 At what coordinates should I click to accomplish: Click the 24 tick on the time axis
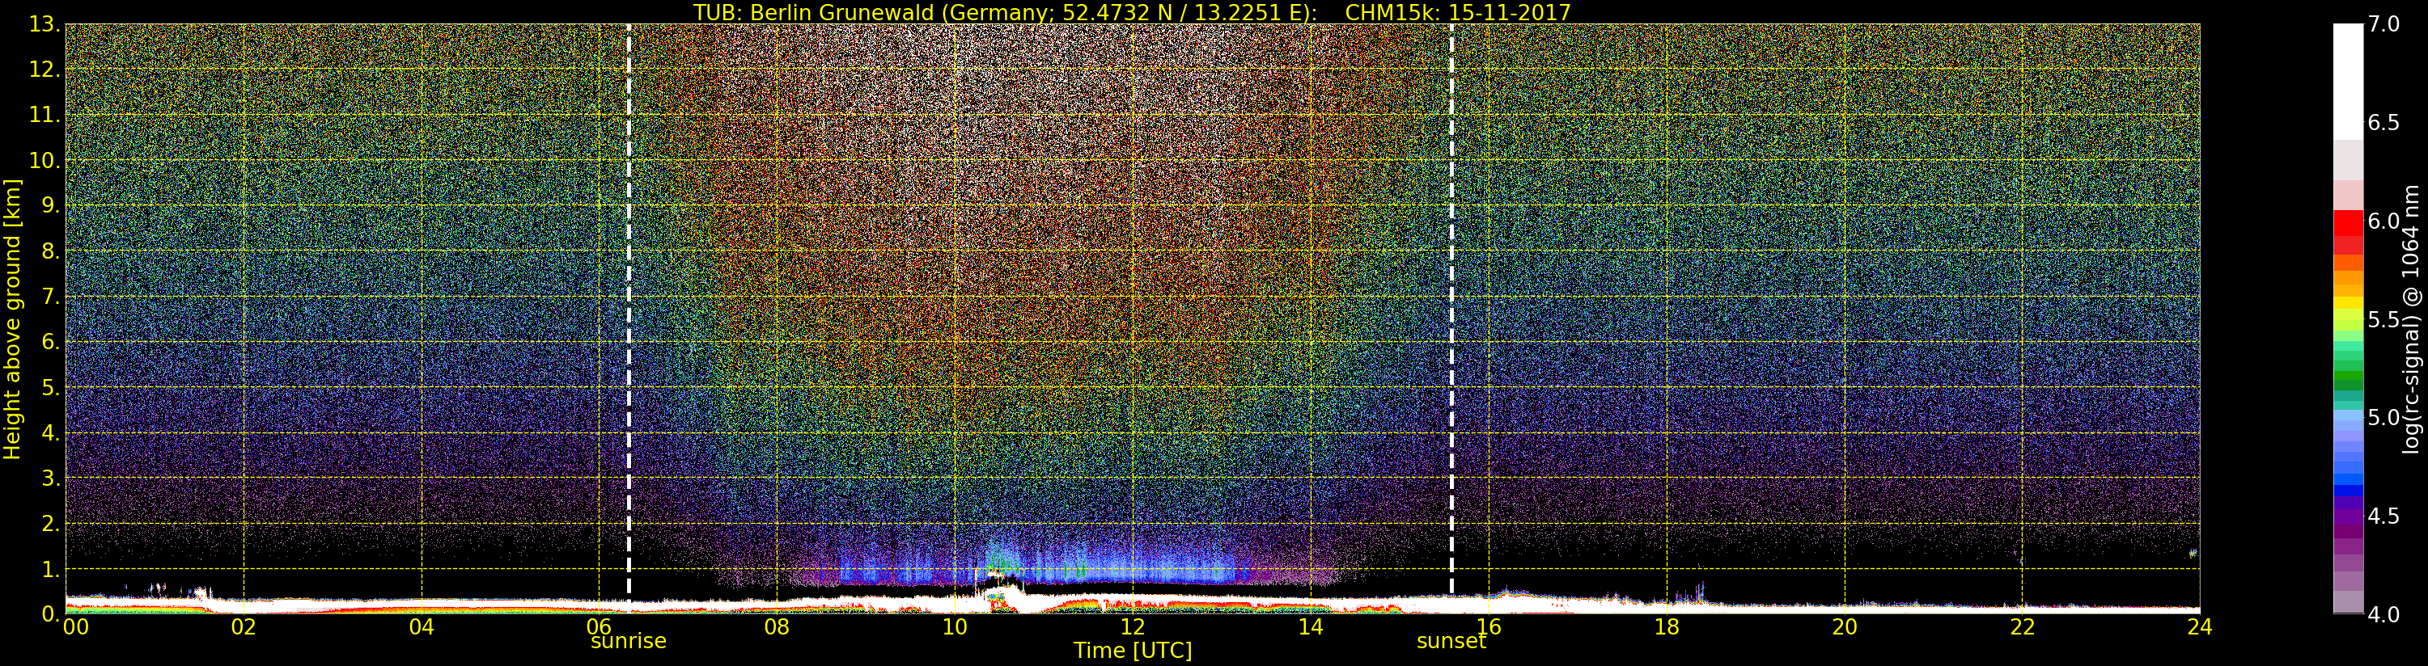2199,626
